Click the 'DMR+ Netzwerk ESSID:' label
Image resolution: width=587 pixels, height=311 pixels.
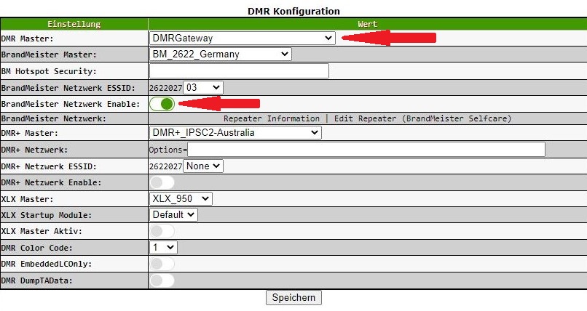pyautogui.click(x=49, y=166)
